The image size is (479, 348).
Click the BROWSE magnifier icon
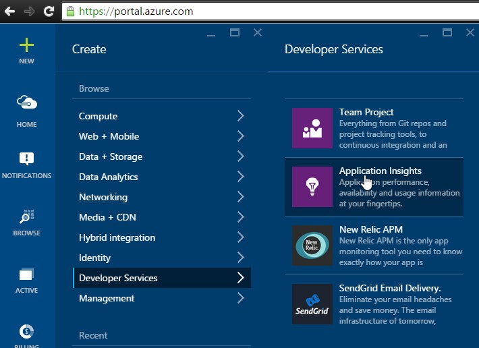coord(26,216)
